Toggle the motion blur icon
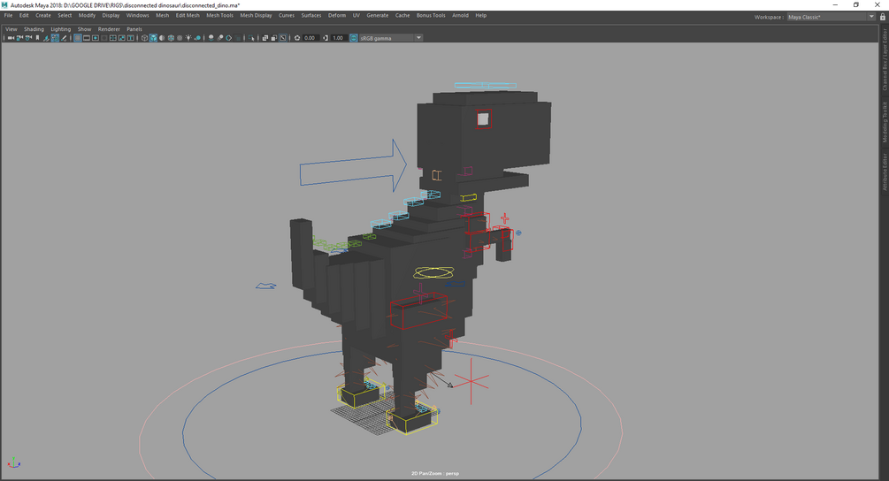 [220, 38]
